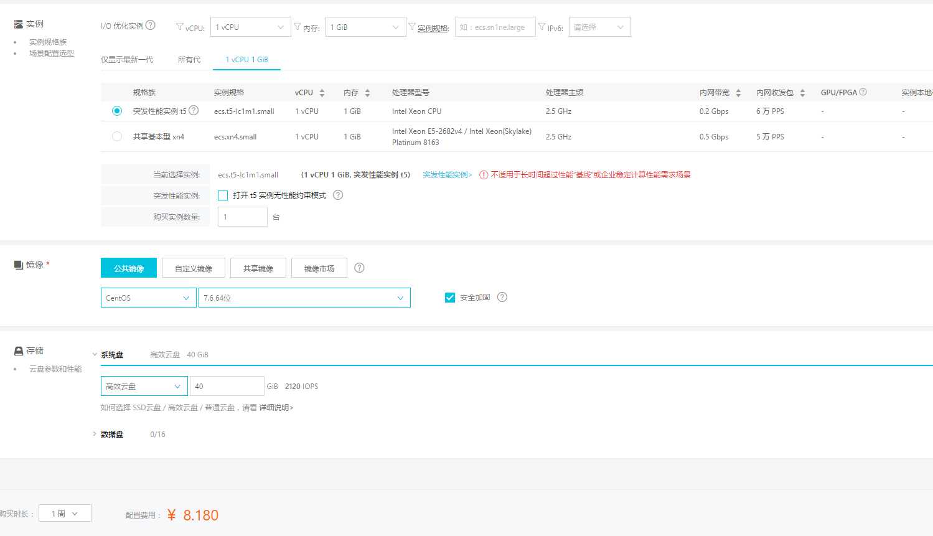Open the vCPU filter dropdown

pyautogui.click(x=250, y=27)
